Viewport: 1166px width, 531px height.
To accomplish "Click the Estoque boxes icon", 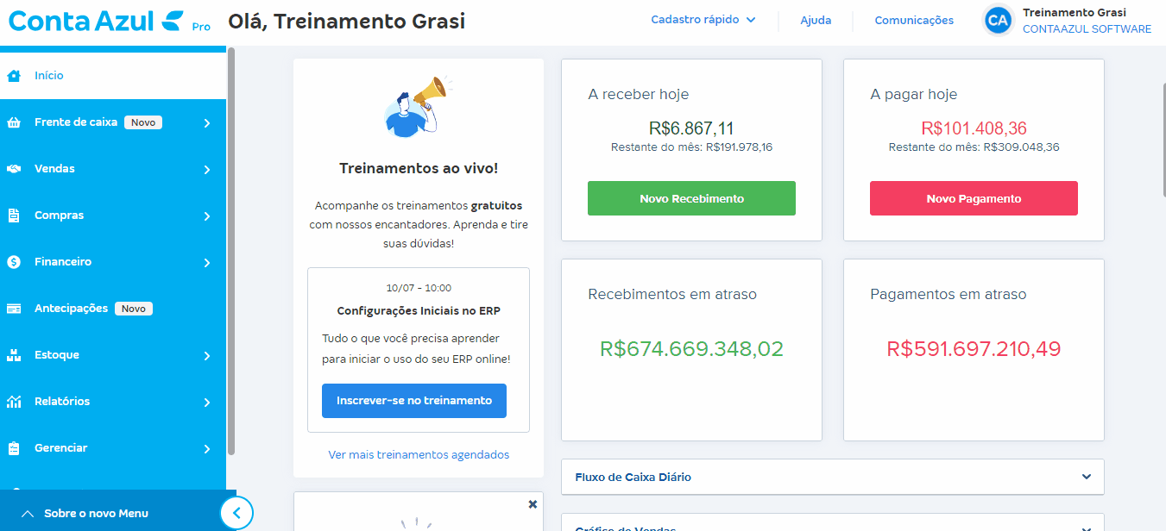I will pyautogui.click(x=14, y=355).
